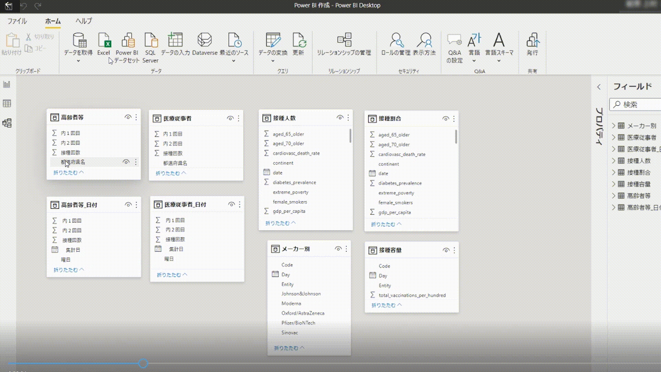661x372 pixels.
Task: Switch to Data view in left sidebar
Action: [x=7, y=103]
